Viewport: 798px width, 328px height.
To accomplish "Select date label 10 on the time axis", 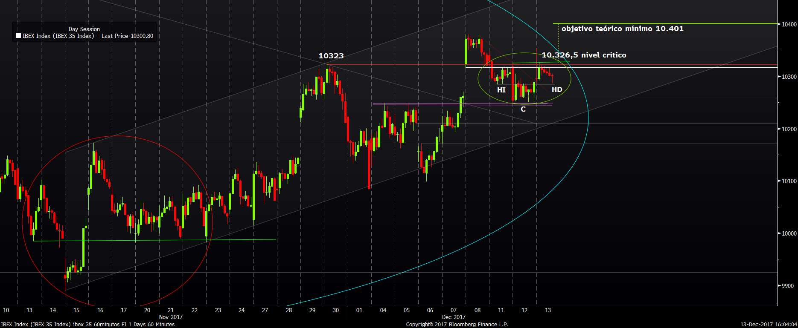I will [6, 310].
